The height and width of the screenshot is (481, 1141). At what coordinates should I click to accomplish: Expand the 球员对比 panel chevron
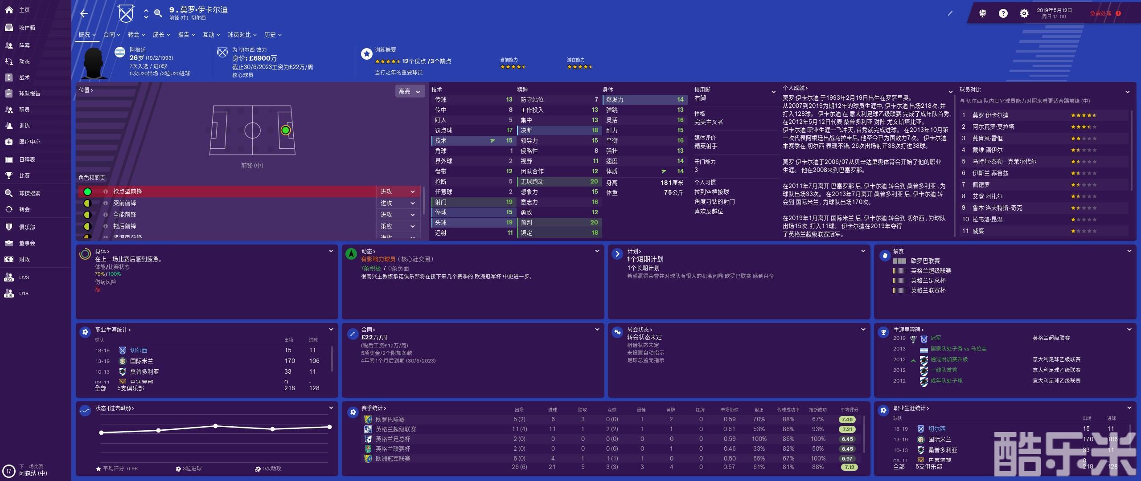(x=1127, y=92)
